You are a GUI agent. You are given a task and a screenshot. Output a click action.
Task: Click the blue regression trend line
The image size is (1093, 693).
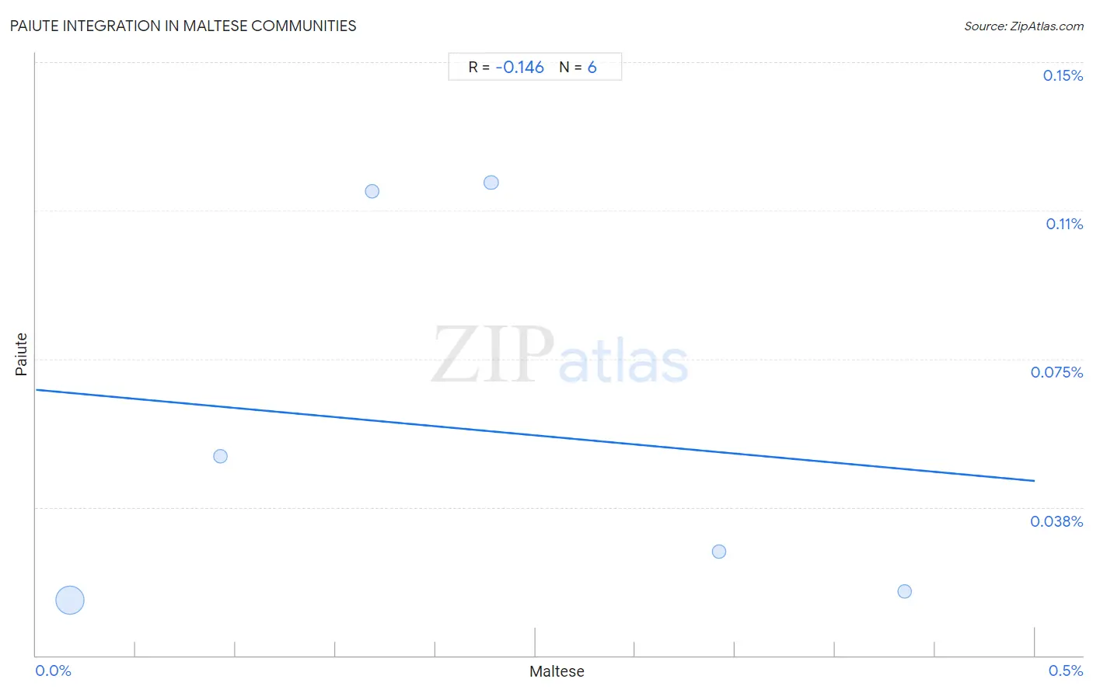coord(535,435)
